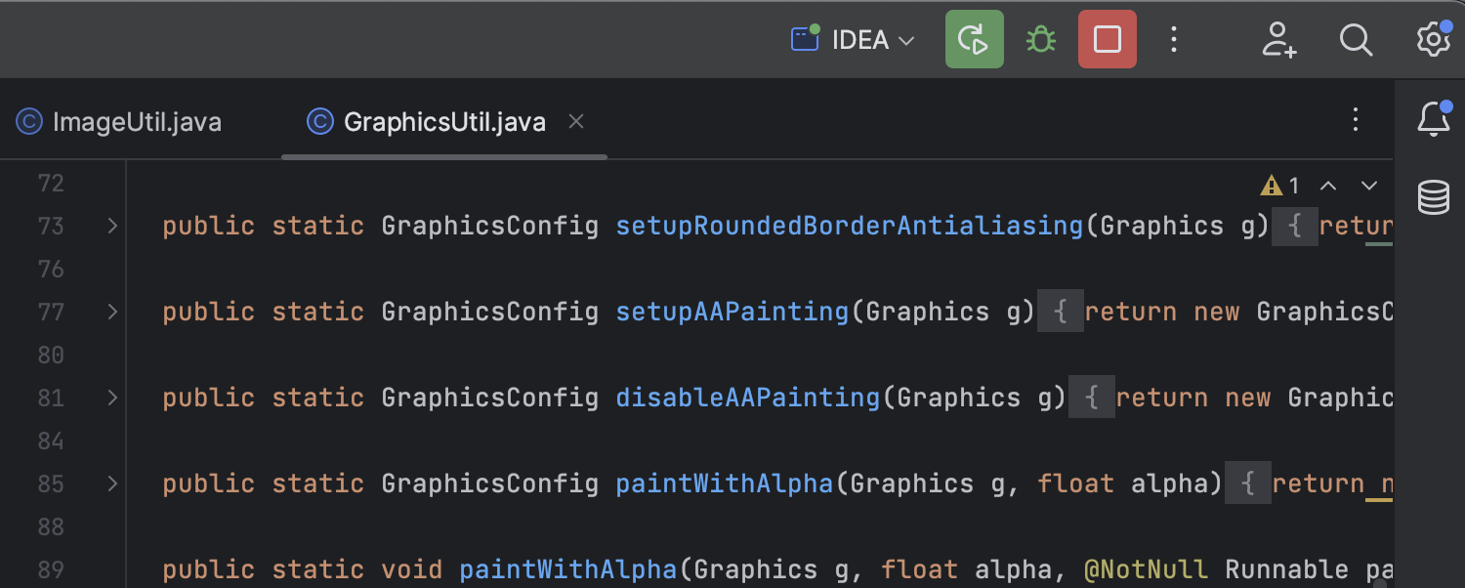Expand folded disableAAPainting method at line 81

pyautogui.click(x=112, y=398)
